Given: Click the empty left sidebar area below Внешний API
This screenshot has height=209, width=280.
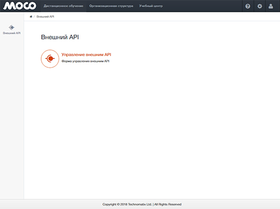Looking at the screenshot, I should click(12, 116).
